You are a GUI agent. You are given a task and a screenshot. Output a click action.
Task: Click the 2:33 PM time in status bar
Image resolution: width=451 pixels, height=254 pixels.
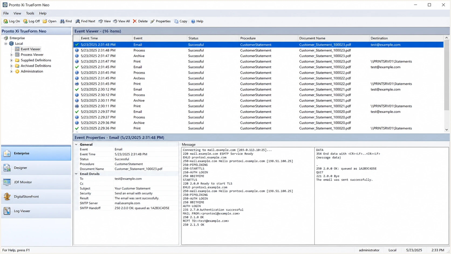click(438, 250)
